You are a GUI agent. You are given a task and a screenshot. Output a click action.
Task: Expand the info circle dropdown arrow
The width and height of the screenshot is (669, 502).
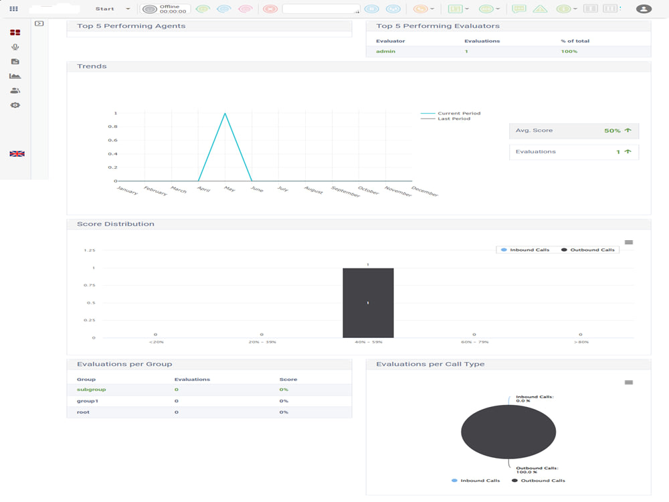coord(575,9)
